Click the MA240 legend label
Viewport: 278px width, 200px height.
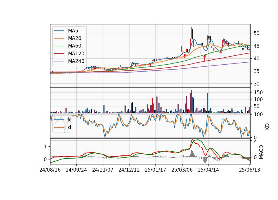coord(76,61)
